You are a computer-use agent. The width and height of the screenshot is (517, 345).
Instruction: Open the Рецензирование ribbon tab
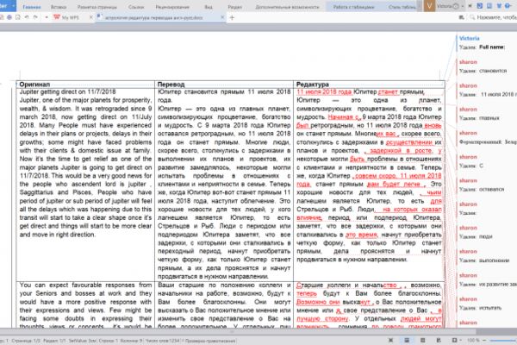click(172, 7)
